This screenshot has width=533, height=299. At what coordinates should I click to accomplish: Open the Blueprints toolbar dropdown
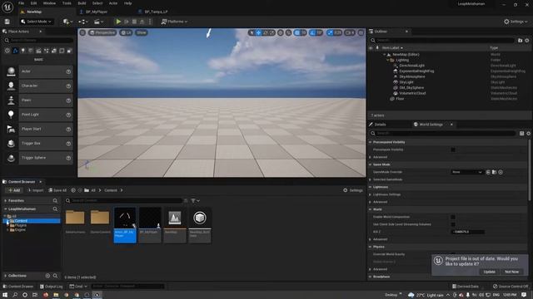coord(83,22)
